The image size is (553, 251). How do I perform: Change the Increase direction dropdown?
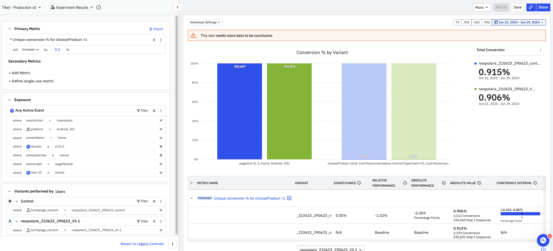click(30, 50)
